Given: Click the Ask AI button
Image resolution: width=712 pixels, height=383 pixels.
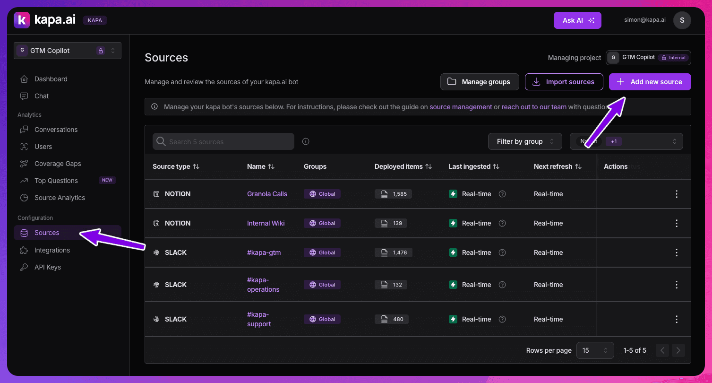Looking at the screenshot, I should [x=577, y=20].
